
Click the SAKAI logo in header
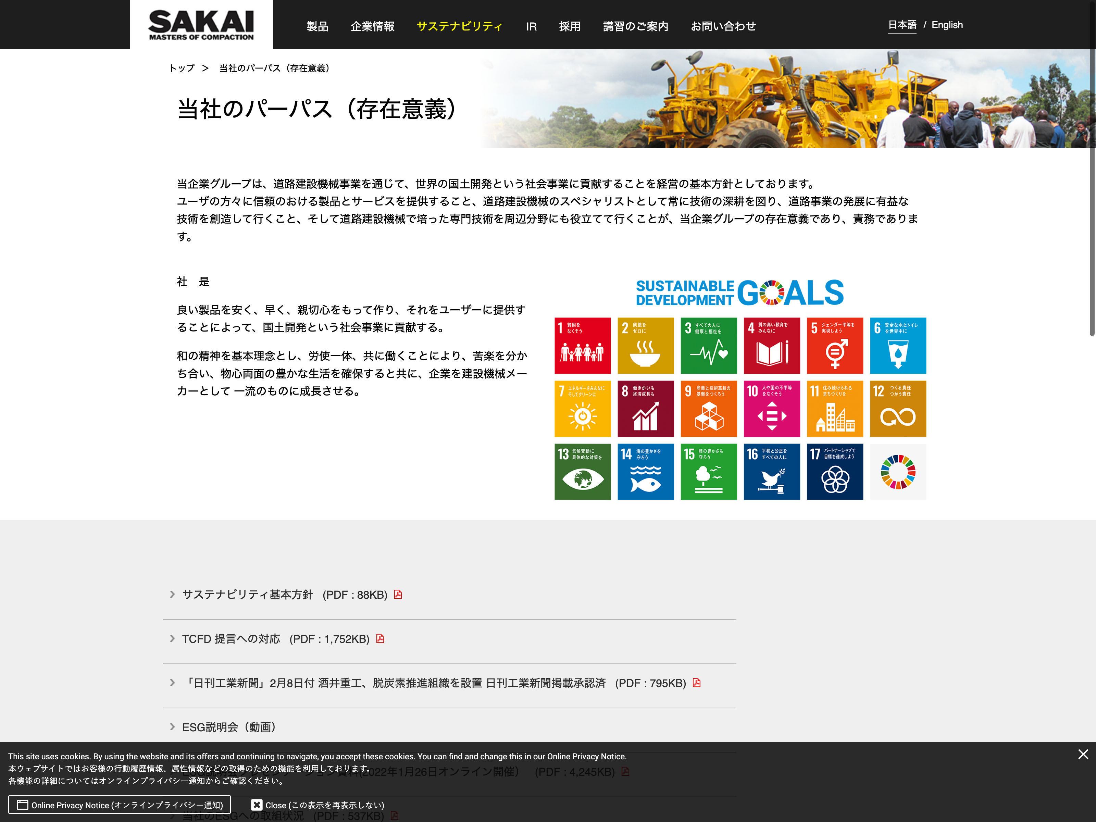(x=201, y=25)
